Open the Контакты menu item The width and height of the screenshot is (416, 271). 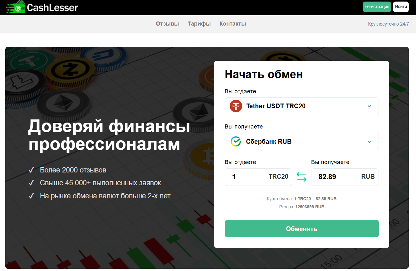tap(233, 24)
